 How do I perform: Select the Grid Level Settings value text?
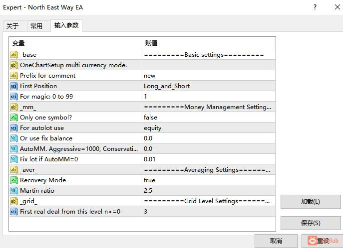(x=207, y=201)
